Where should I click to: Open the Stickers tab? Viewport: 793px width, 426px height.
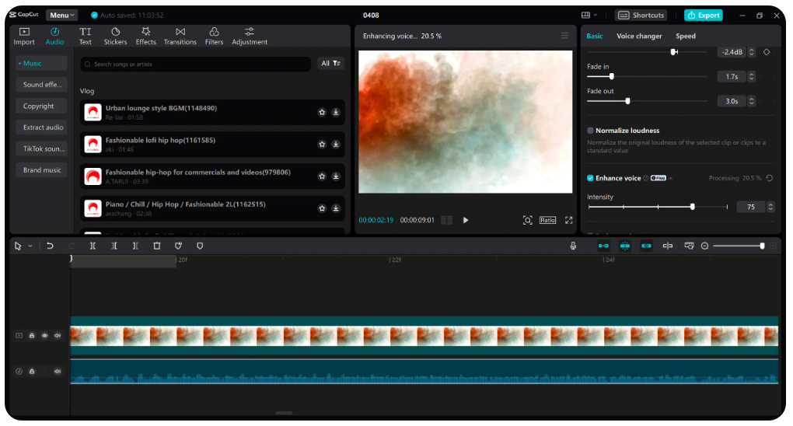(115, 37)
